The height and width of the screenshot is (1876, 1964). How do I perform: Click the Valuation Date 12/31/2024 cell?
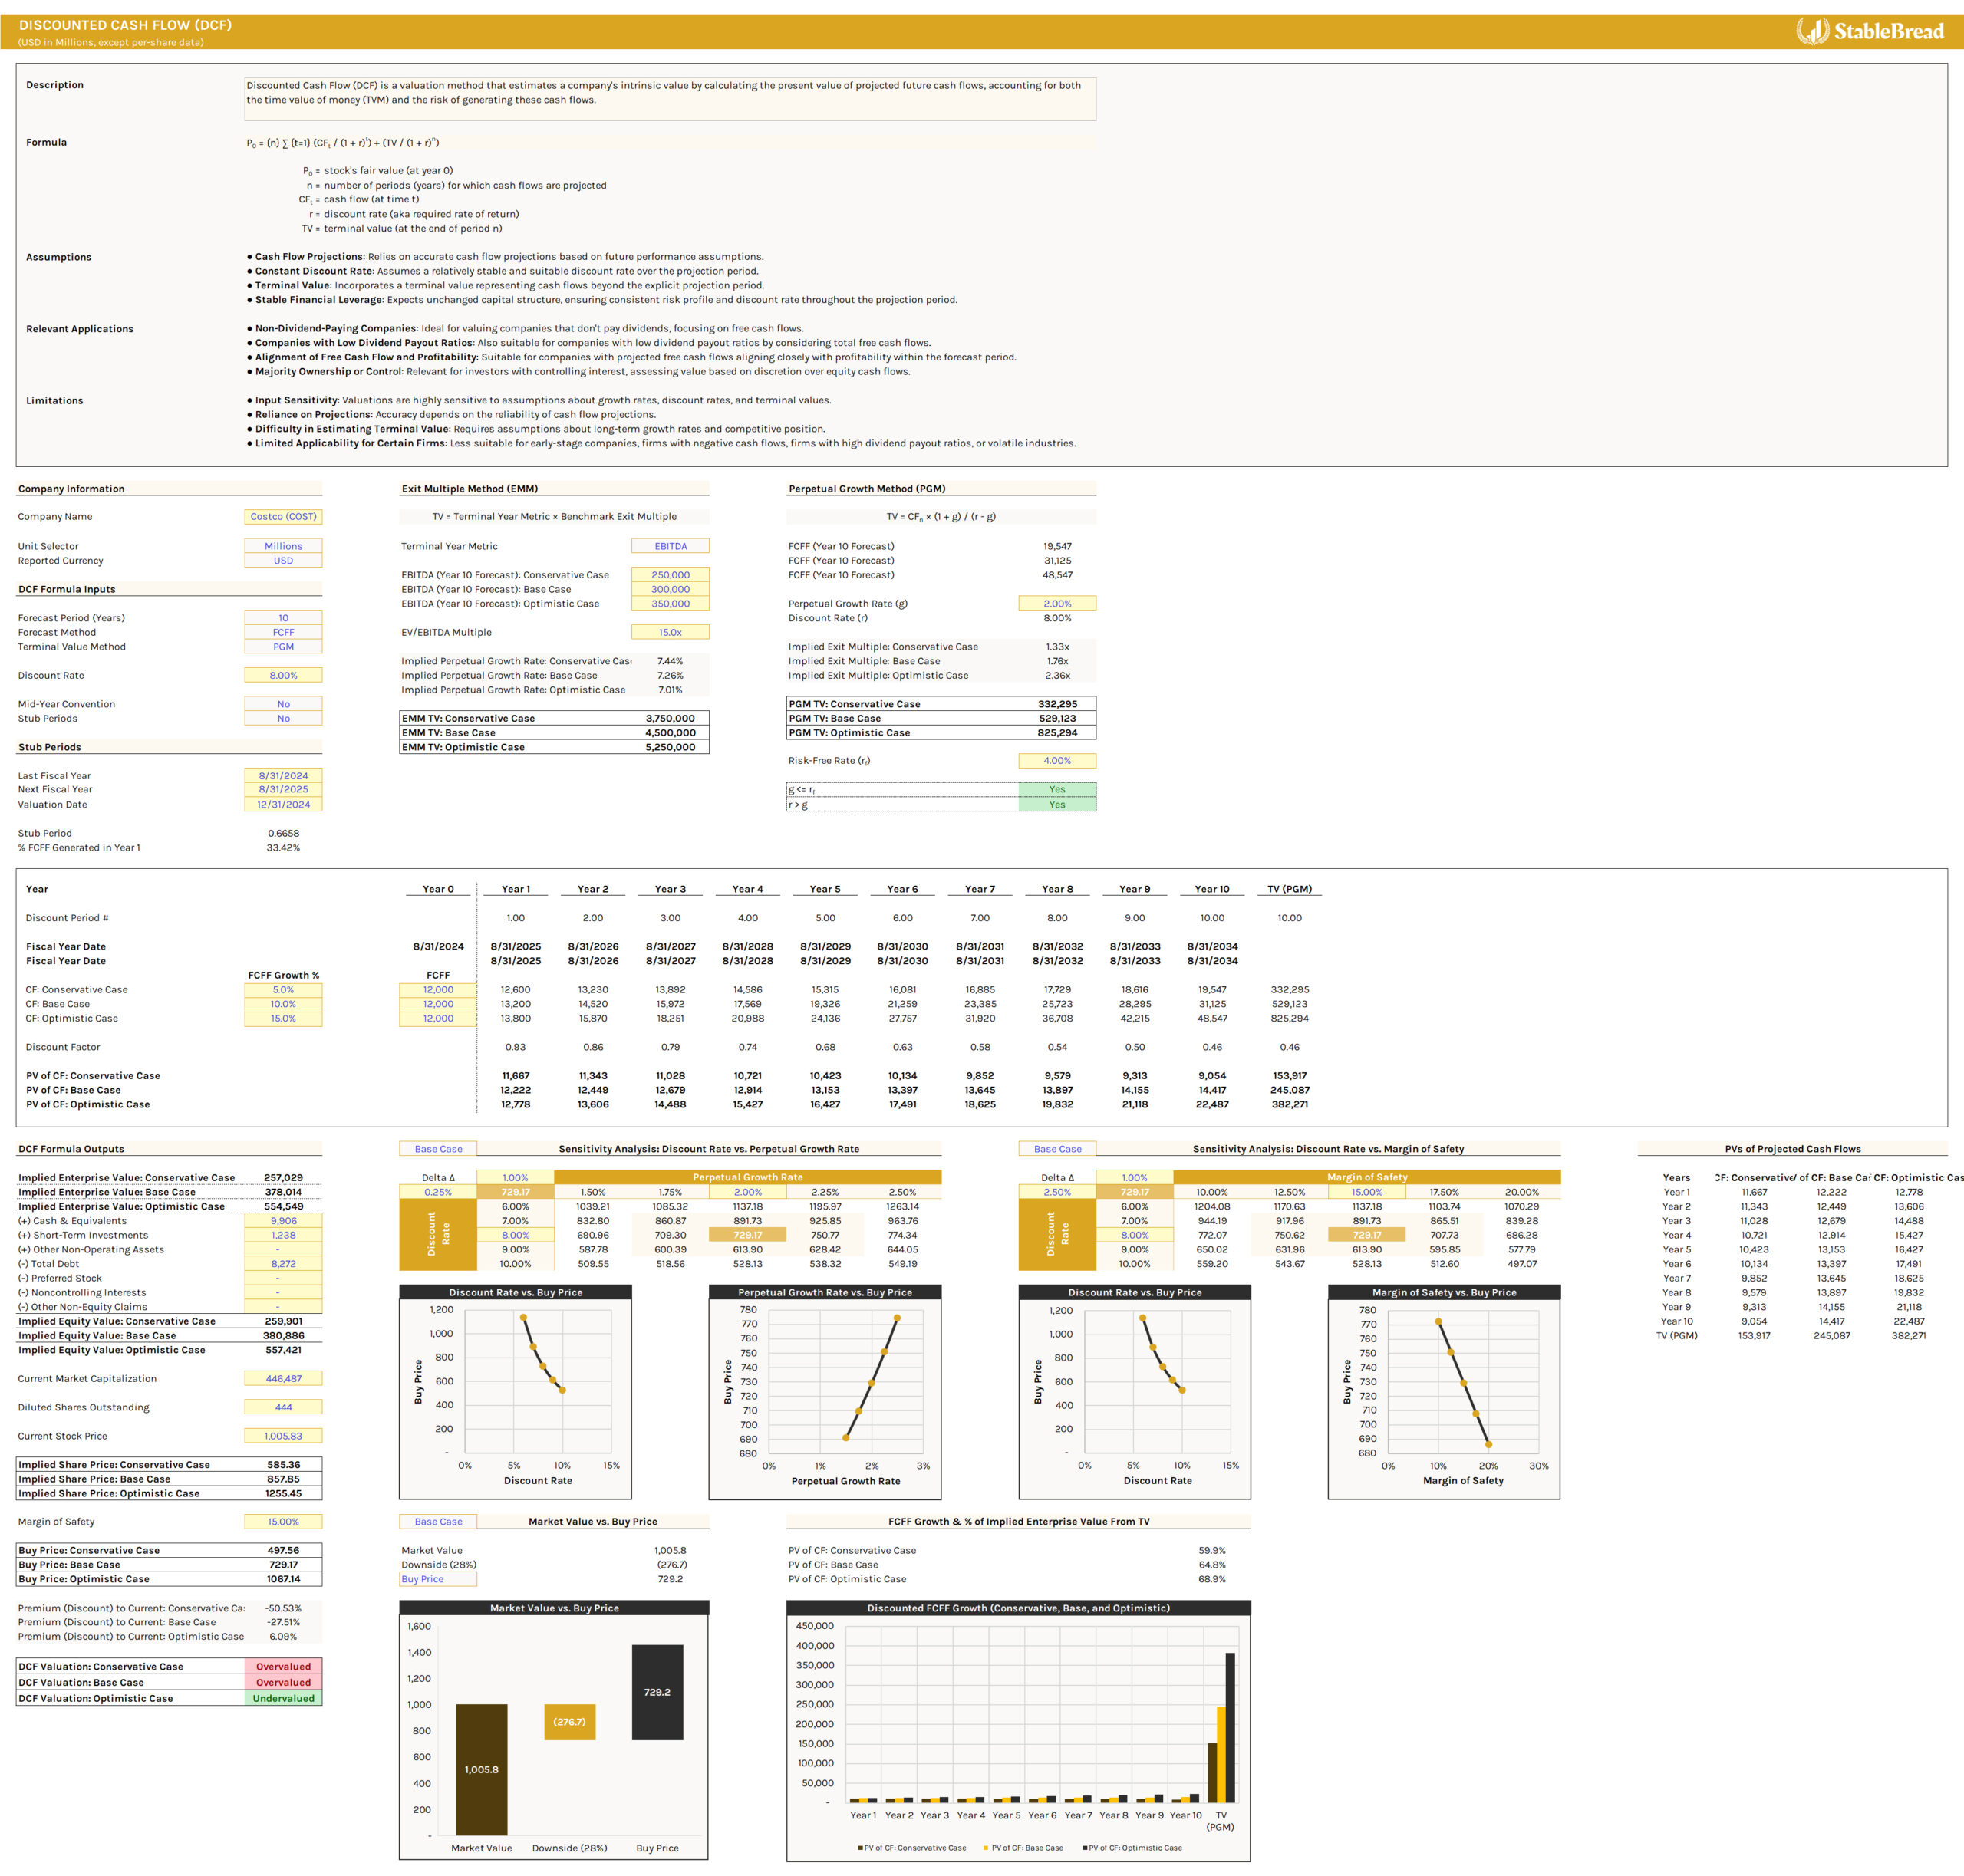[x=283, y=805]
